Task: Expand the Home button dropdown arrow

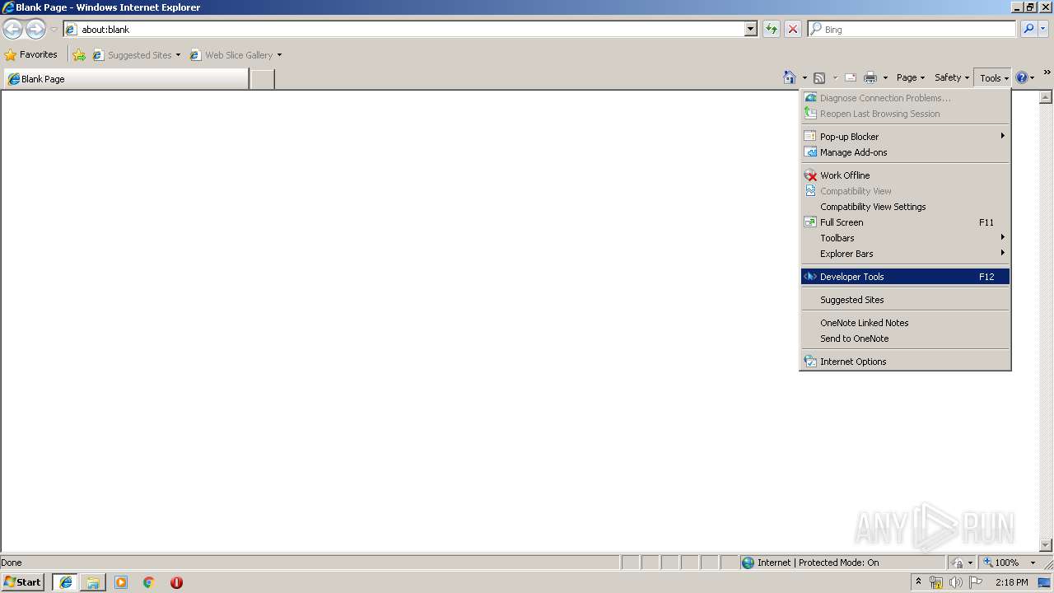Action: pos(804,78)
